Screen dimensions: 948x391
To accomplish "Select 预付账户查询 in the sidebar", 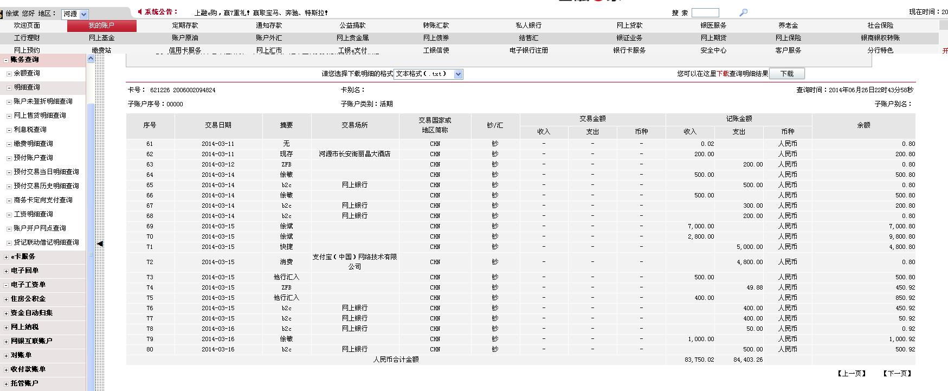I will click(x=33, y=158).
